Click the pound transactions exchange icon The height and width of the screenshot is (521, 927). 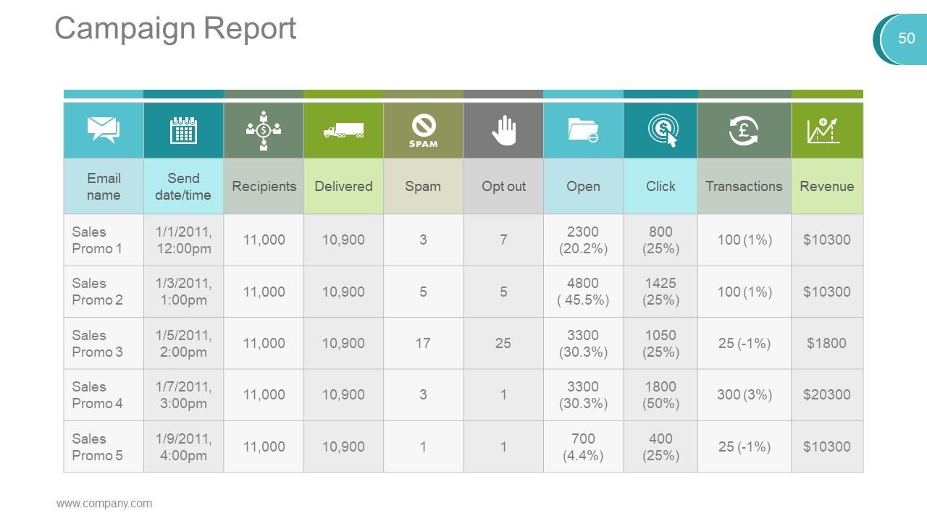(744, 130)
